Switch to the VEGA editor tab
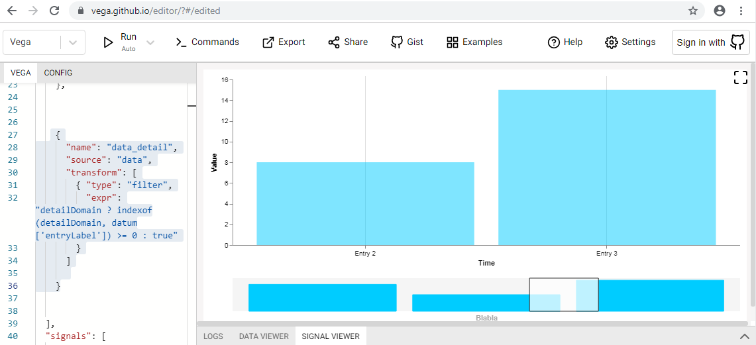This screenshot has width=756, height=345. [x=21, y=73]
